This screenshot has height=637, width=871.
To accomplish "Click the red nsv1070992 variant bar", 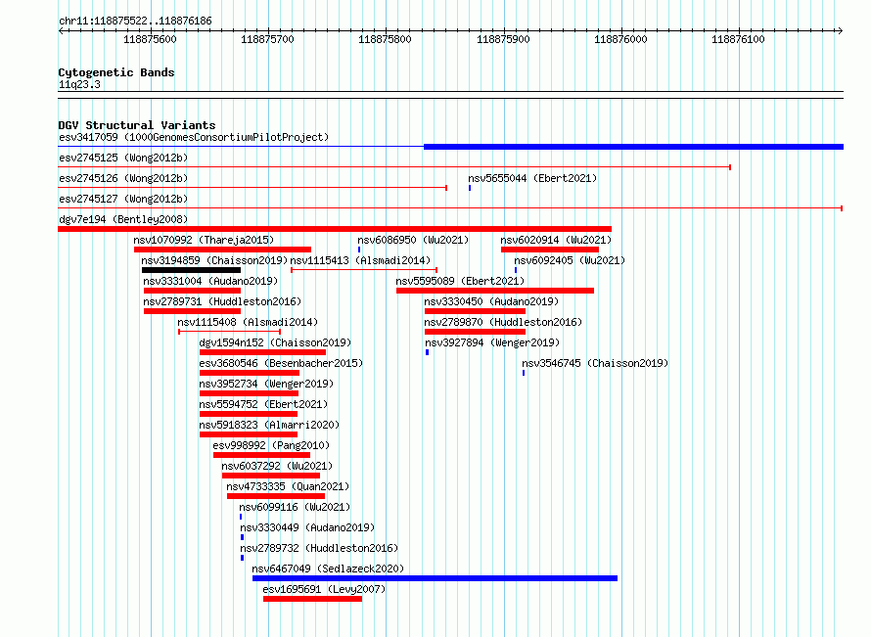I will tap(223, 250).
